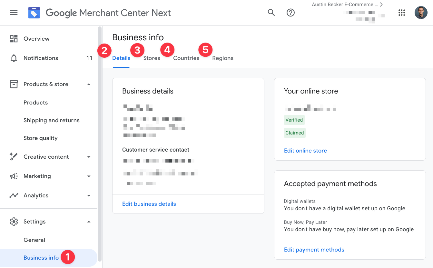Screen dimensions: 433x268
Task: Open the help question mark icon
Action: [x=290, y=13]
